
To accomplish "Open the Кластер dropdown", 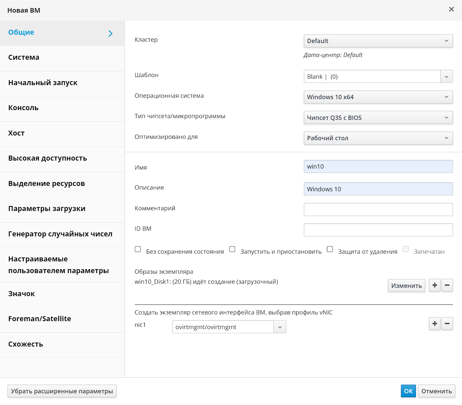I will 378,41.
